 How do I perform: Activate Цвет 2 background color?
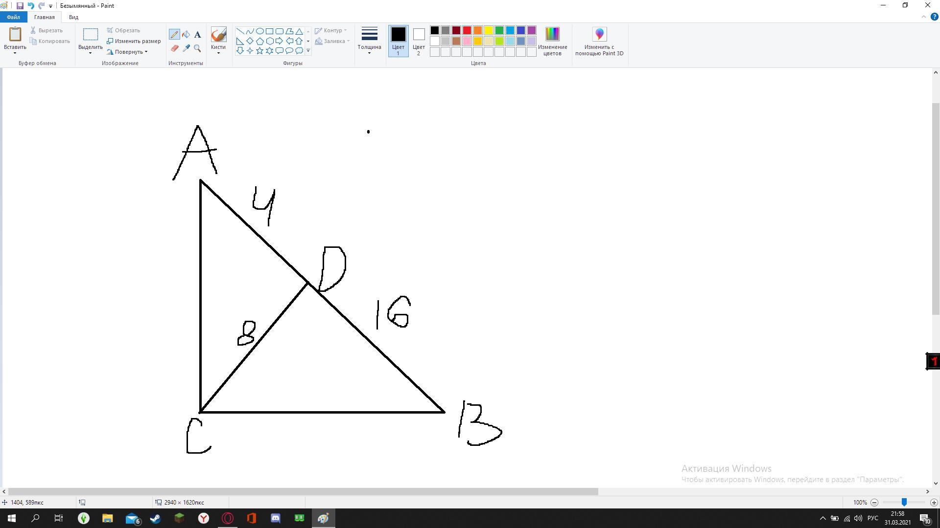(x=419, y=41)
